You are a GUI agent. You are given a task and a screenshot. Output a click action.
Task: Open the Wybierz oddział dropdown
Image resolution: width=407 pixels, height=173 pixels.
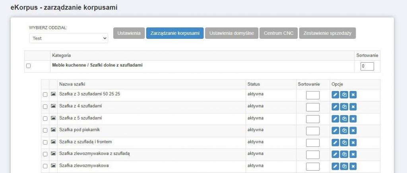pos(68,38)
